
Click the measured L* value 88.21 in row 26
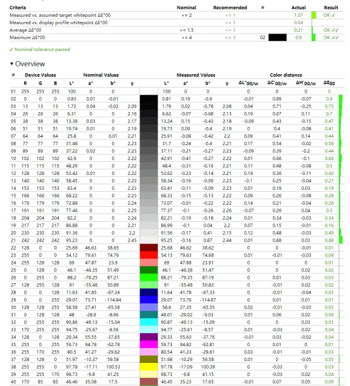pyautogui.click(x=166, y=278)
